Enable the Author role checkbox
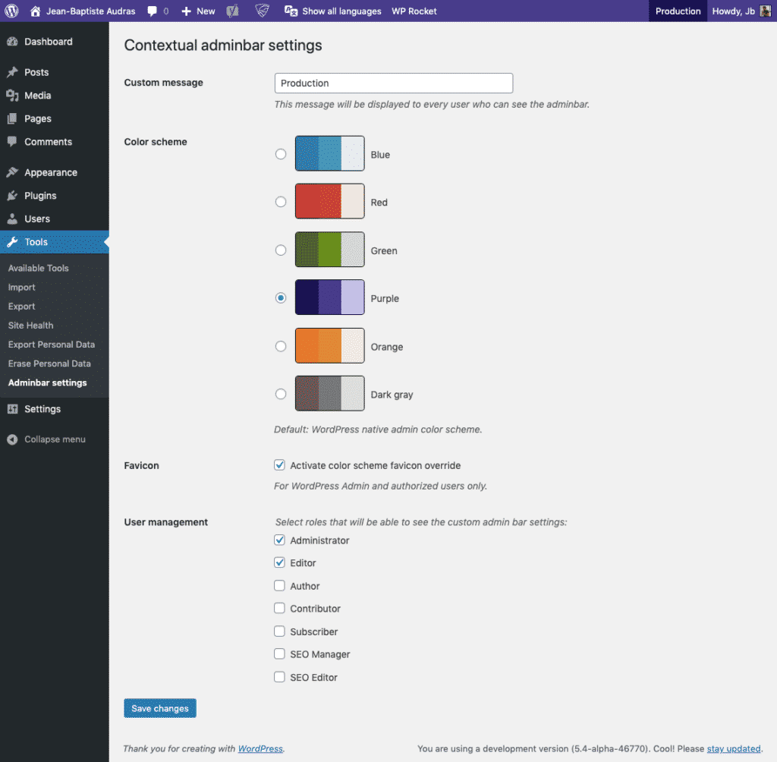 pyautogui.click(x=279, y=585)
